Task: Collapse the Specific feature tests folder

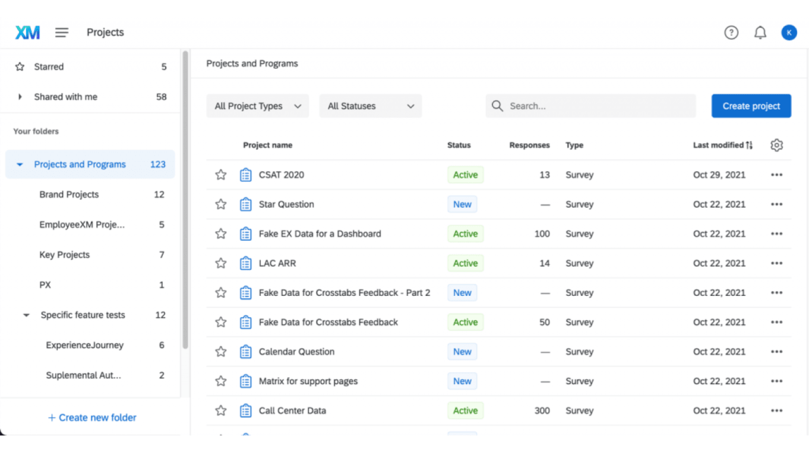Action: [26, 315]
